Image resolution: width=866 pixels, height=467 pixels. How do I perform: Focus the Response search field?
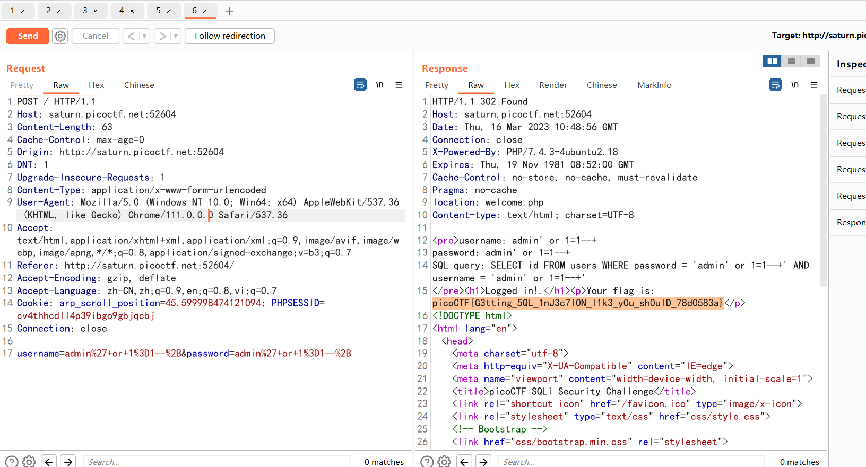pos(631,462)
